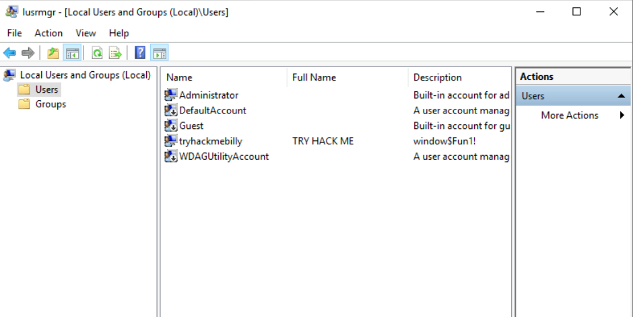Open the Action menu
Screen dimensions: 633x317
pyautogui.click(x=48, y=33)
